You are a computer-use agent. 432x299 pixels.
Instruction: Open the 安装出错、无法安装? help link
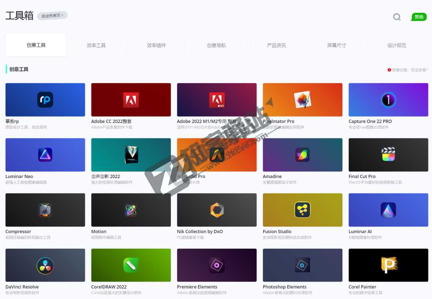point(408,70)
